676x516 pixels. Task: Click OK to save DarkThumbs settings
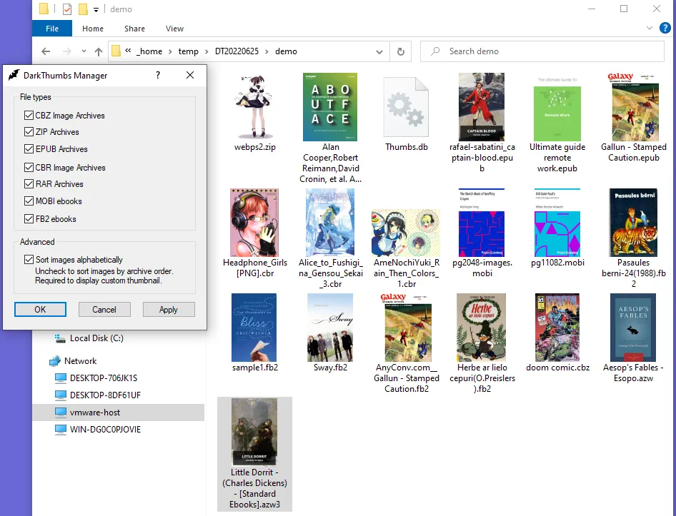(x=40, y=309)
